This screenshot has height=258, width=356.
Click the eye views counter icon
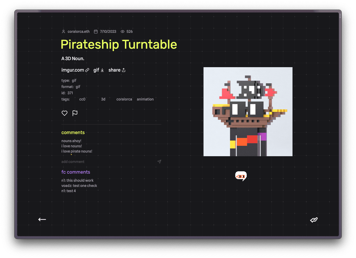click(123, 32)
